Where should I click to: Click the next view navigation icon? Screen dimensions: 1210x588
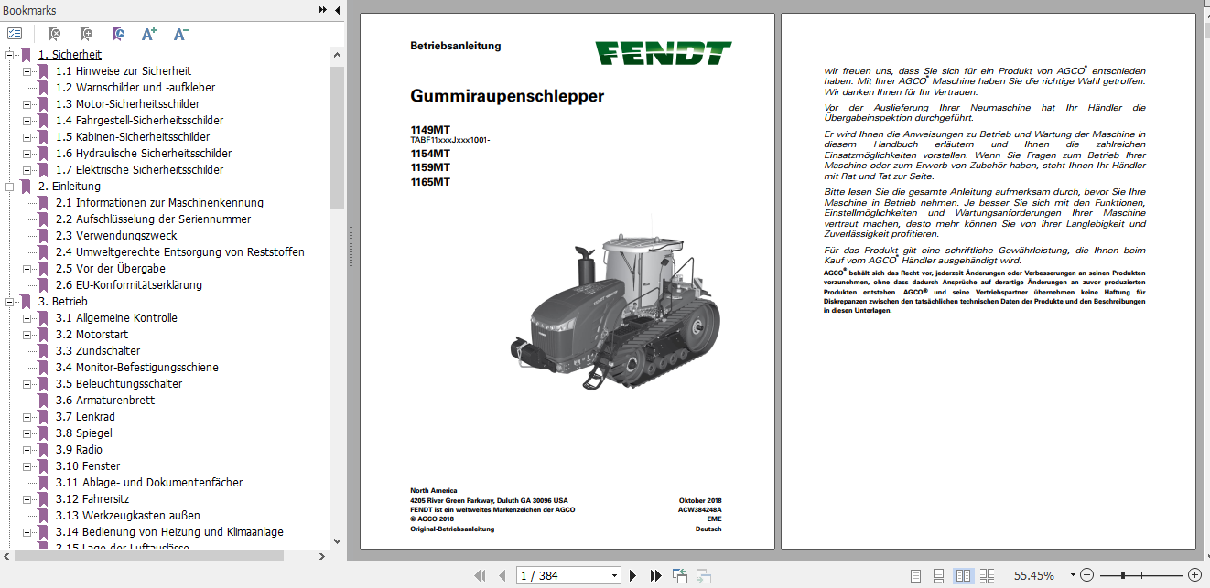pos(704,575)
